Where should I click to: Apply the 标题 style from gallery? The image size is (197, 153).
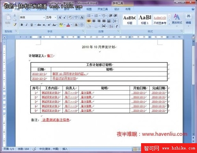coord(130,20)
